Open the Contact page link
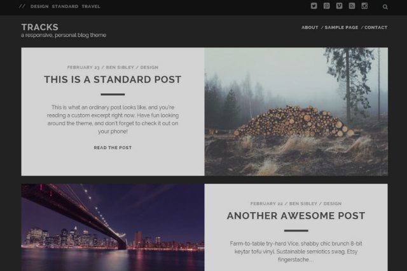 click(376, 27)
